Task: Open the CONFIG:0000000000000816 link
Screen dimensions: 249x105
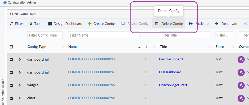Action: click(92, 72)
